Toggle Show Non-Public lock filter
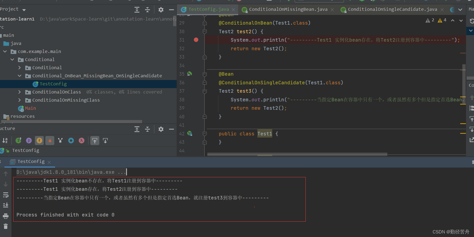This screenshot has width=474, height=237. (50, 141)
